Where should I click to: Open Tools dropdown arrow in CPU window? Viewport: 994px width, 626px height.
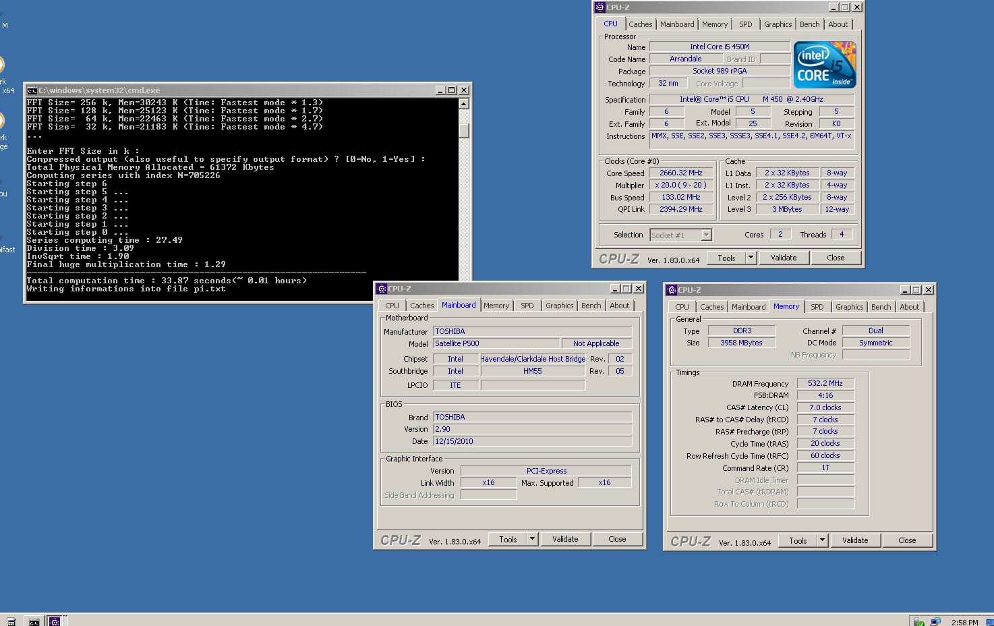[751, 258]
